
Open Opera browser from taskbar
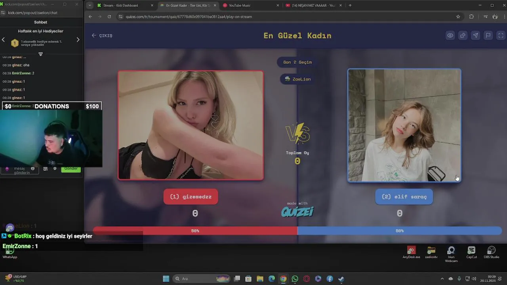306,279
